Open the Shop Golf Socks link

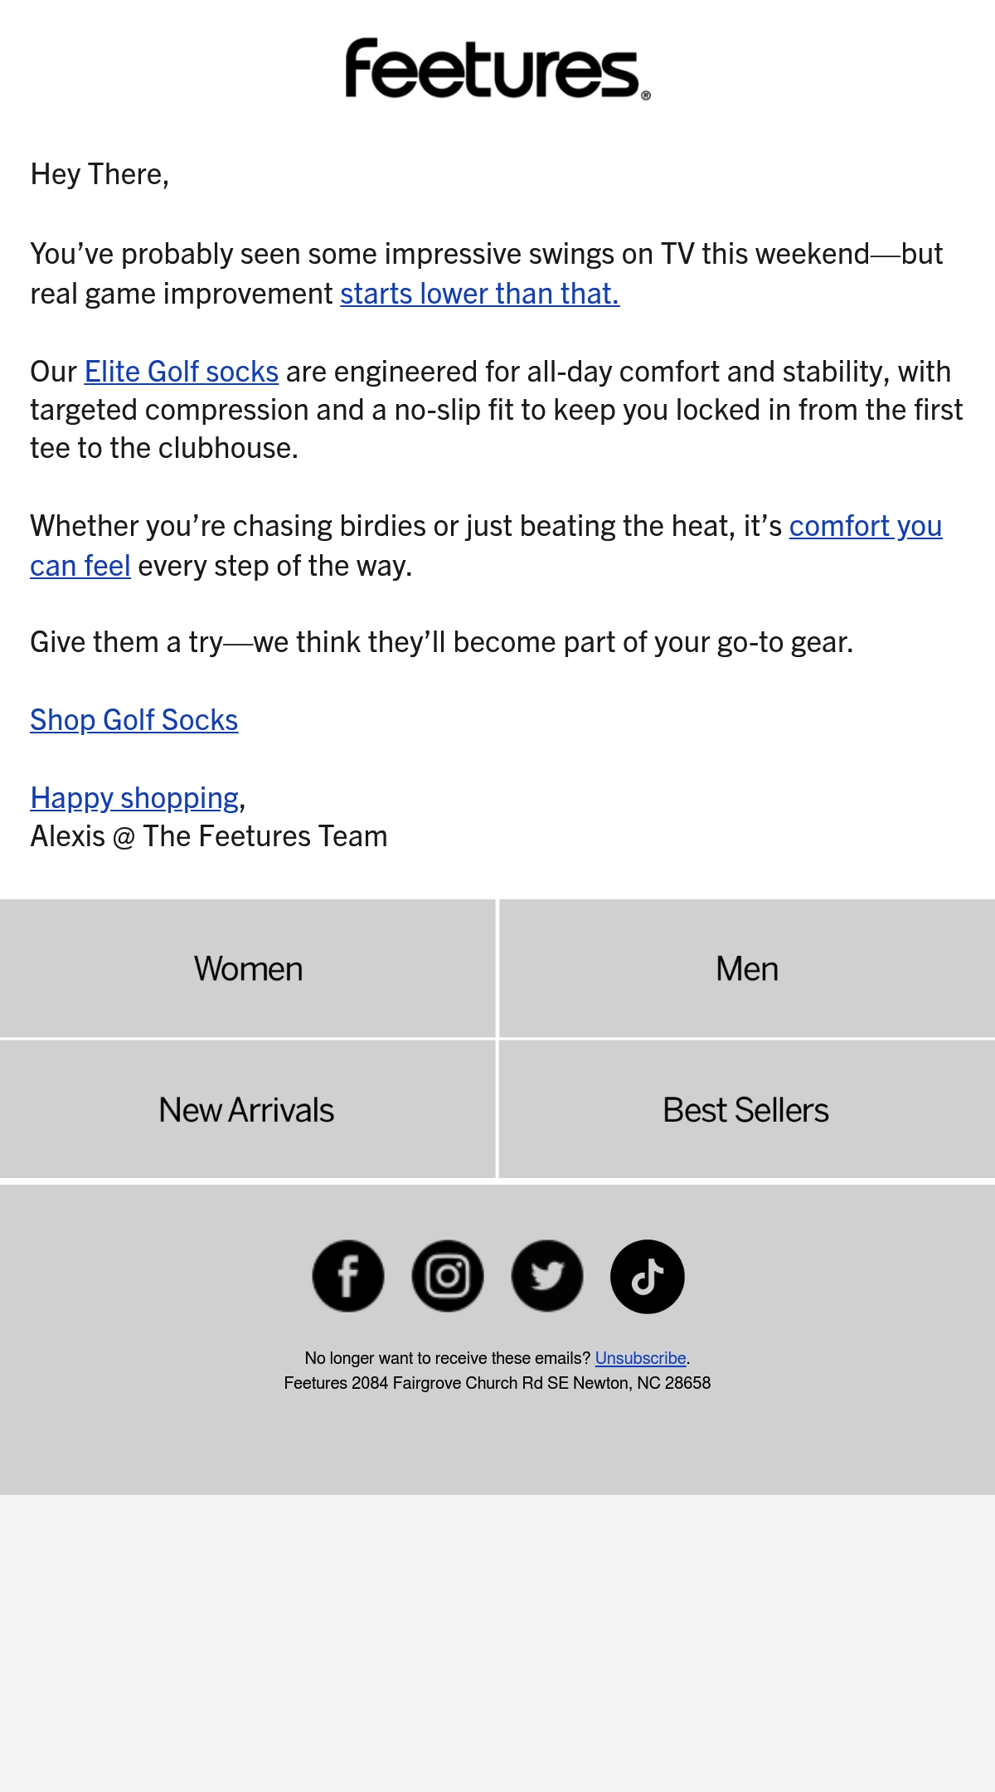[x=134, y=720]
